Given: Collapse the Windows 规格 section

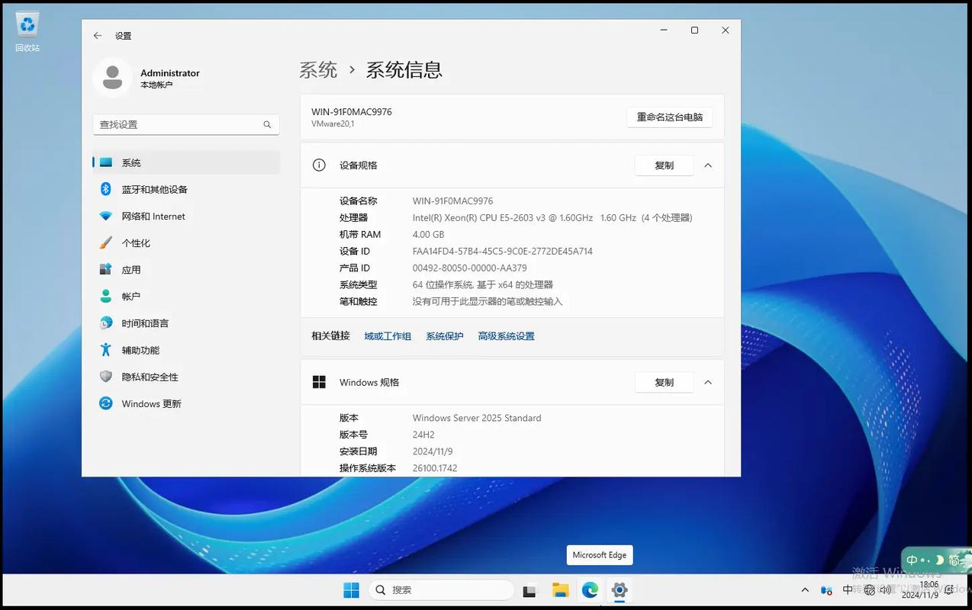Looking at the screenshot, I should [707, 382].
